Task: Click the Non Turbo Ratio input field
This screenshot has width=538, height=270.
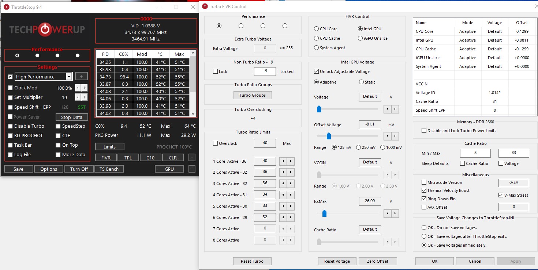Action: tap(265, 72)
